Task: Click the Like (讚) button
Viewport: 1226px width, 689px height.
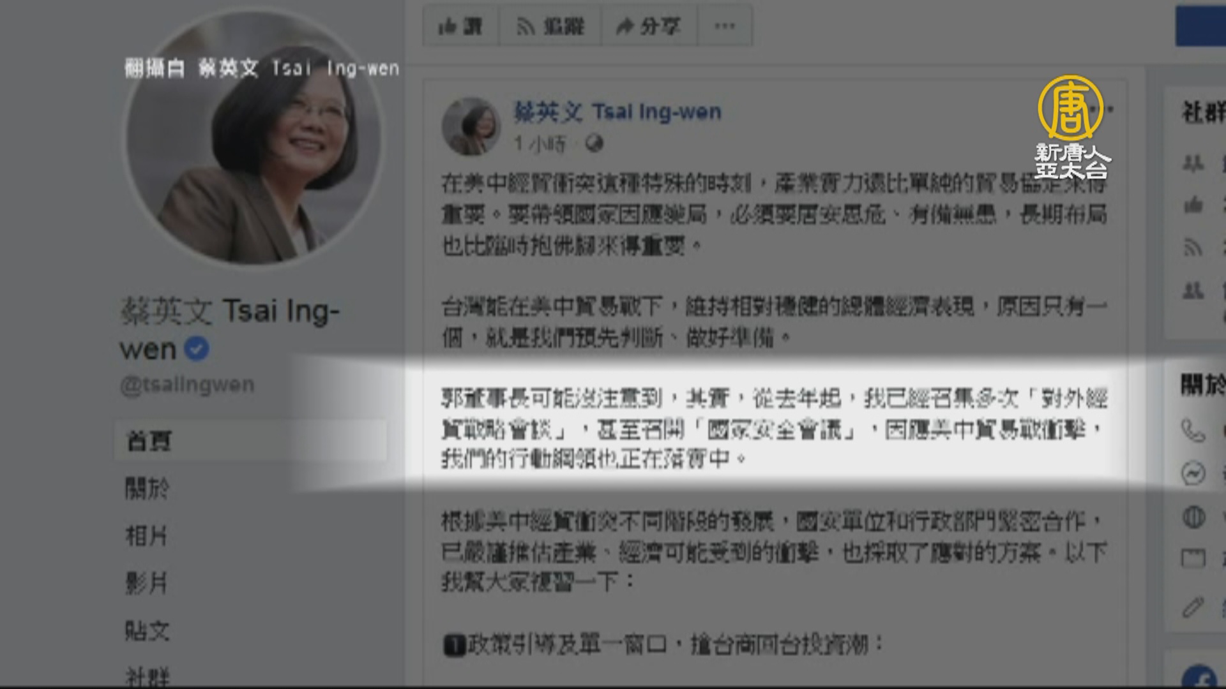Action: 460,26
